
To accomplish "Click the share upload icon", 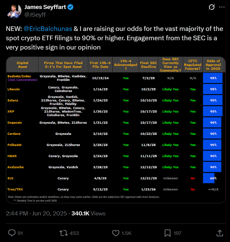I will point(219,233).
